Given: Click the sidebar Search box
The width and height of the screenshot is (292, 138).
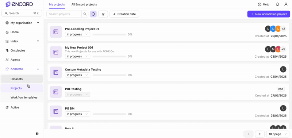Looking at the screenshot, I should pyautogui.click(x=22, y=13).
